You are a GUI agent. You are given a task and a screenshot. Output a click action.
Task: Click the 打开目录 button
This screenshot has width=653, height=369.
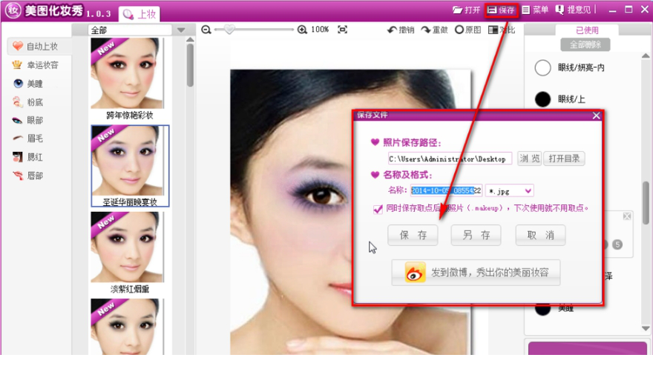(x=564, y=158)
